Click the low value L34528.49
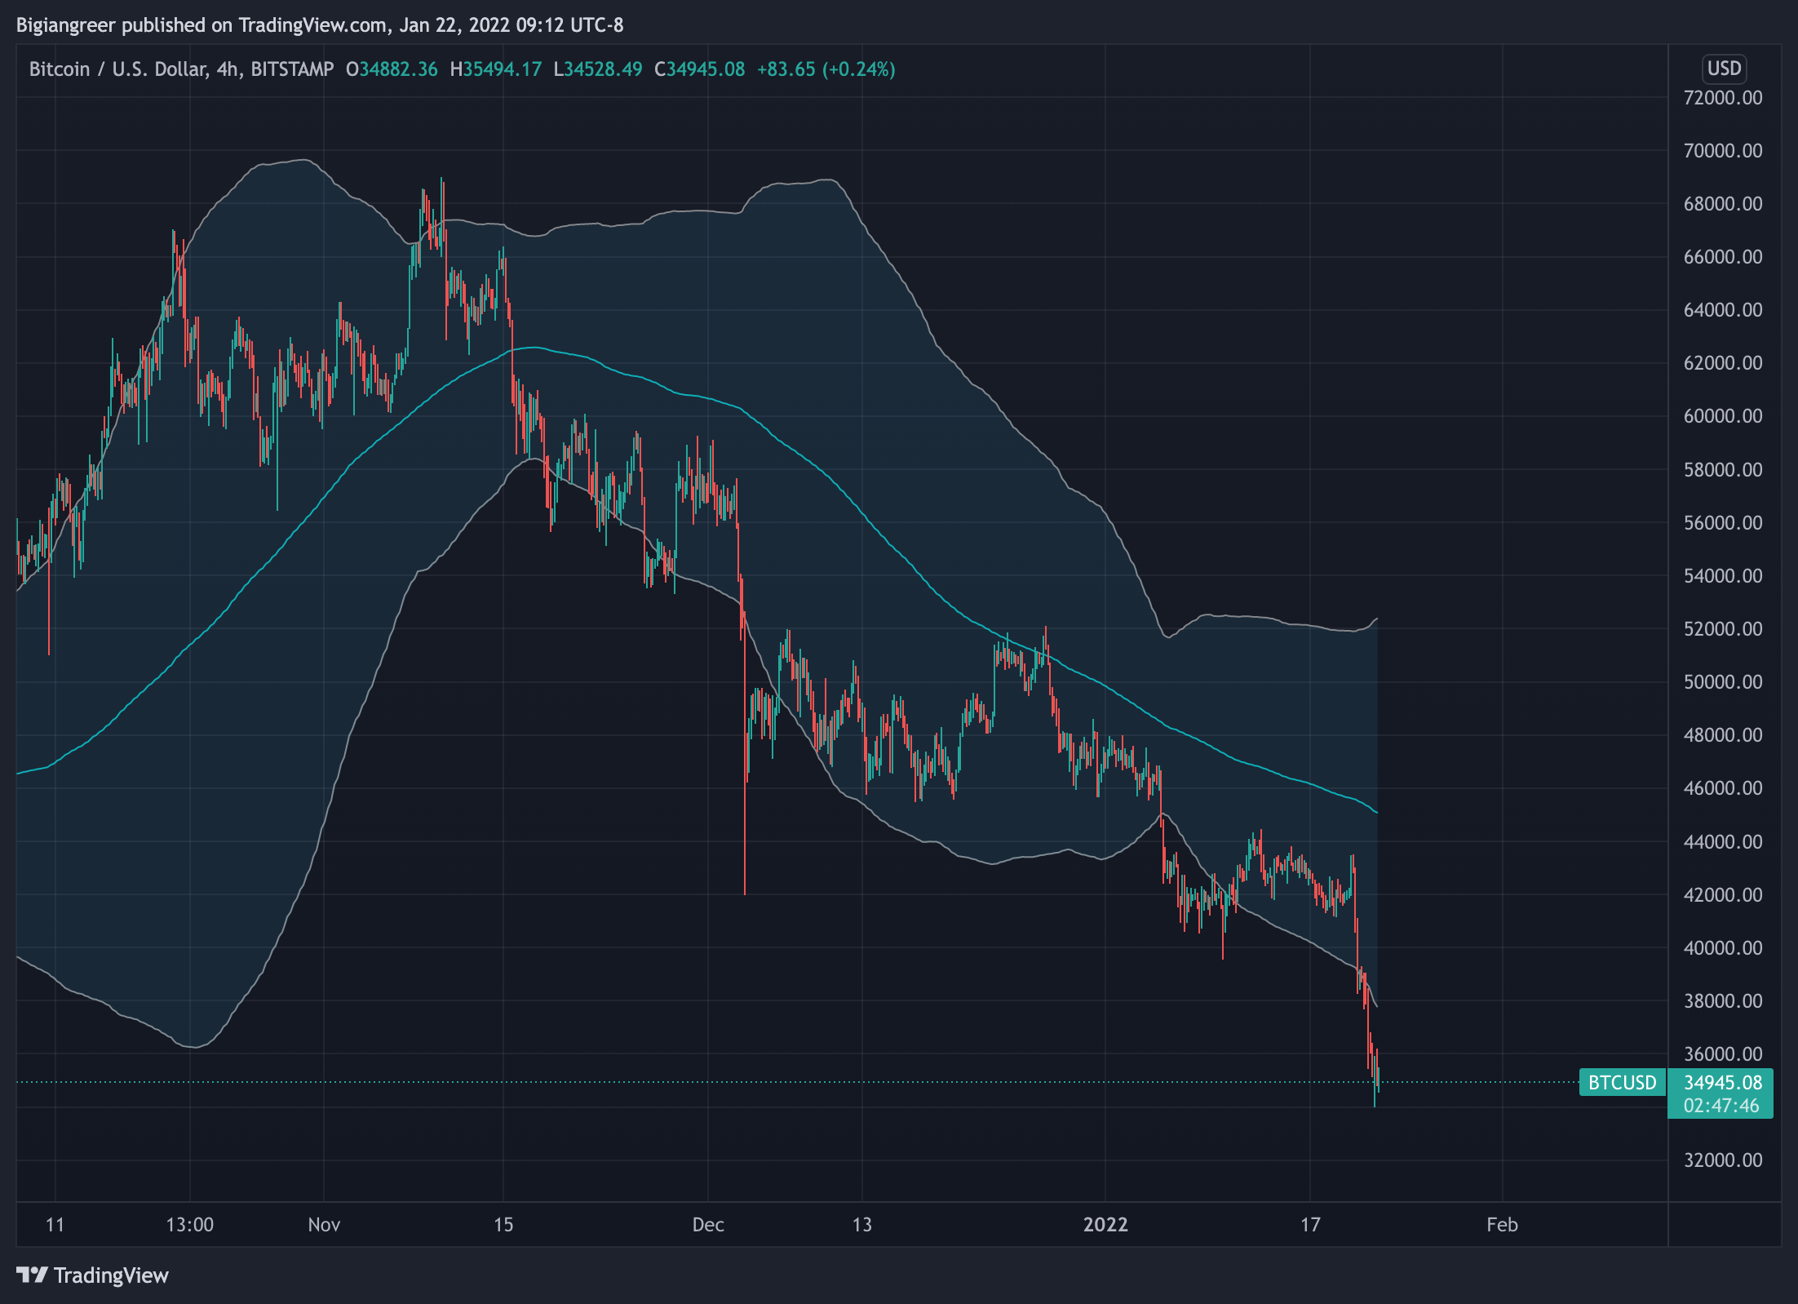Screen dimensions: 1798x1304 pos(598,69)
